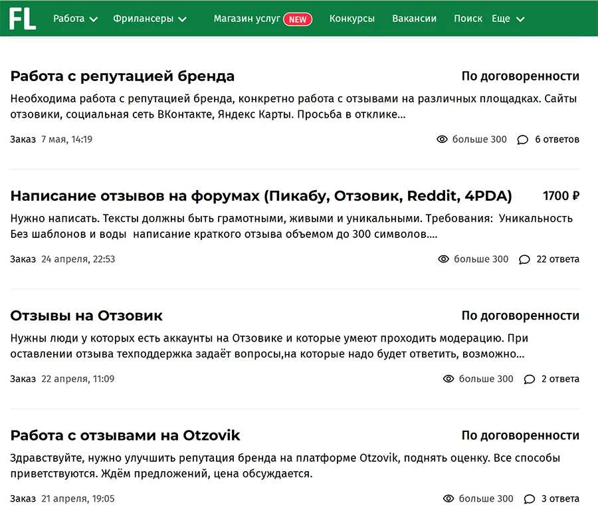The height and width of the screenshot is (519, 598).
Task: Expand the Работа dropdown chevron
Action: pos(94,19)
